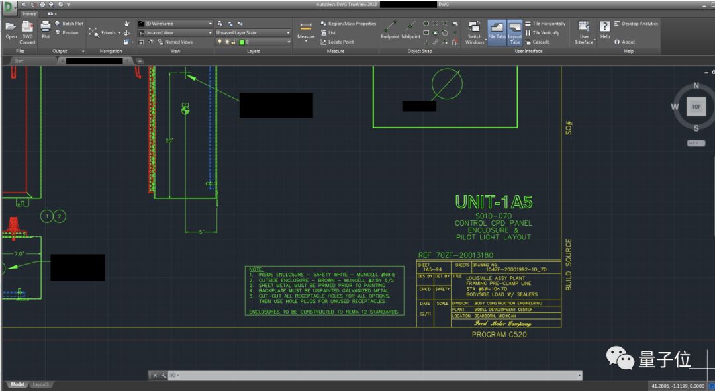Click the Cascade windows button

(x=537, y=42)
